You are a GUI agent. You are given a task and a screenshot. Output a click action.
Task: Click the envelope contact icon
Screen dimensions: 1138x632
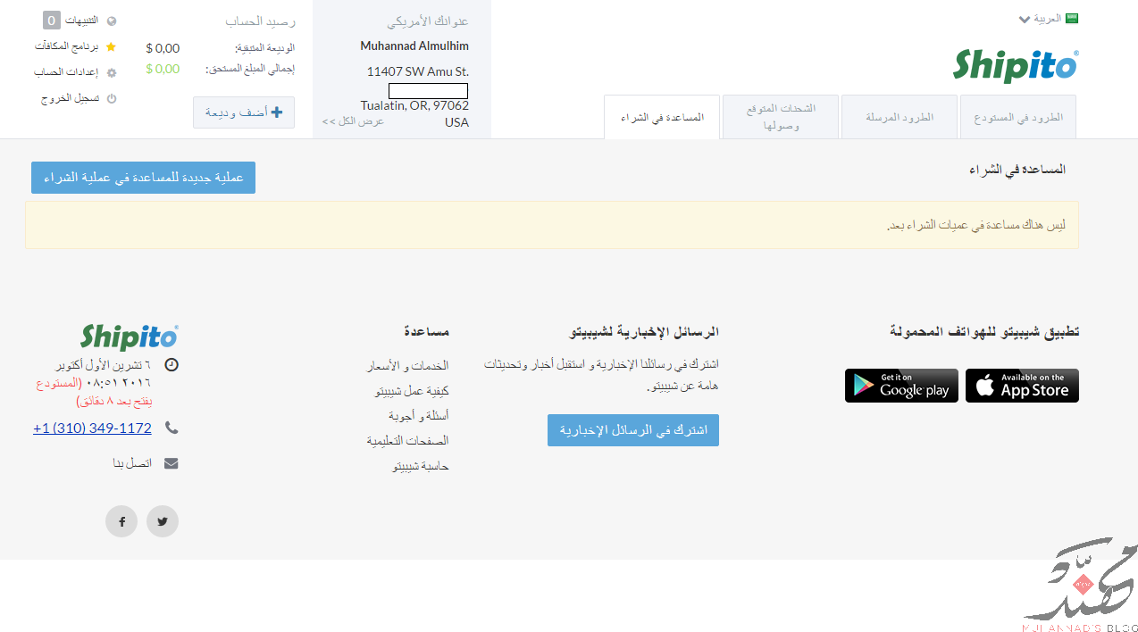coord(172,463)
